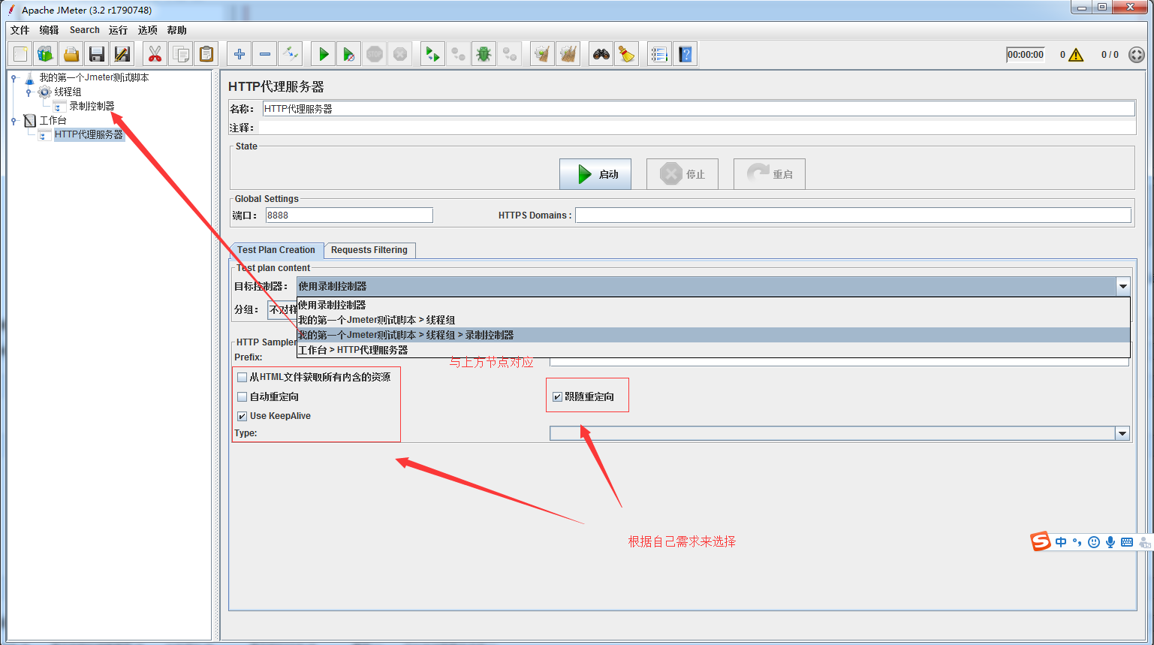Switch to Requests Filtering tab

pos(369,250)
